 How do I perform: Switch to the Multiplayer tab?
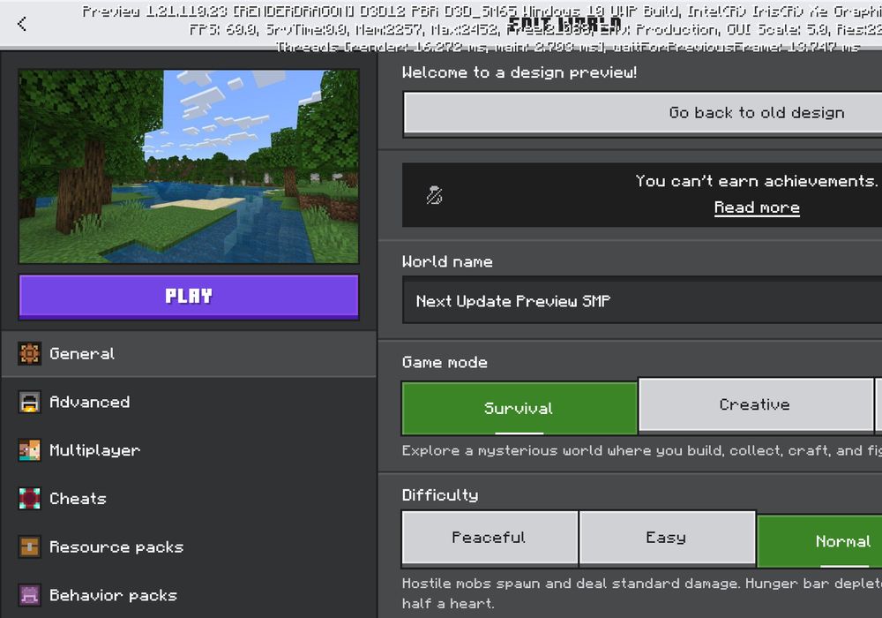pyautogui.click(x=189, y=450)
